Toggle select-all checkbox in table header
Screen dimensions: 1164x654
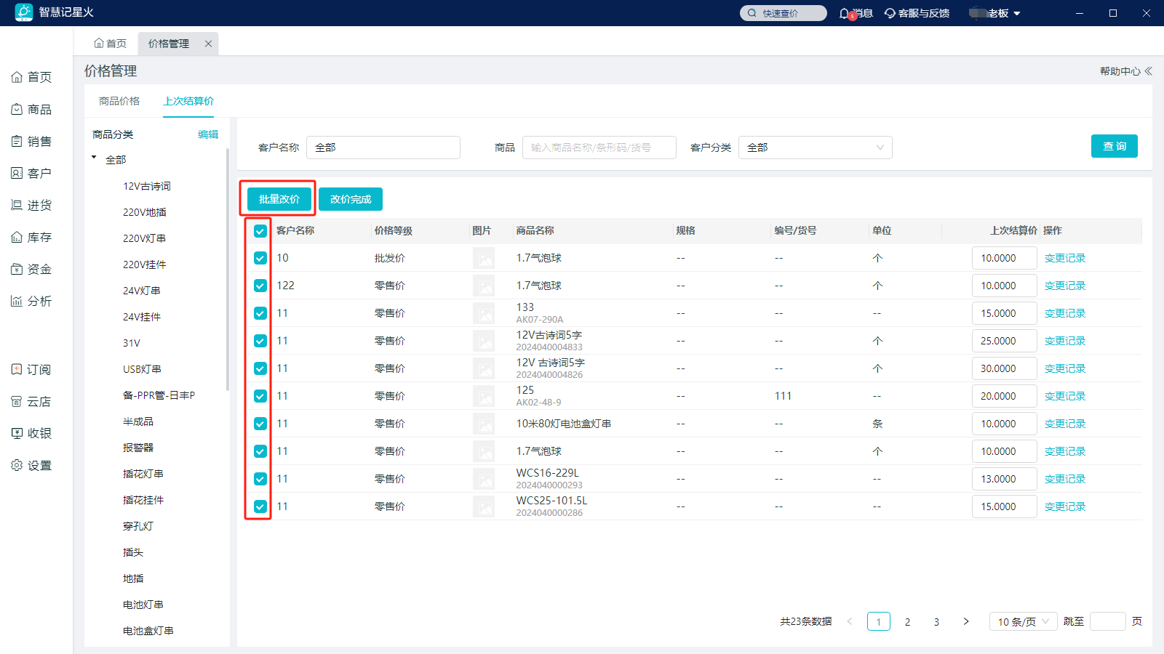[x=260, y=231]
